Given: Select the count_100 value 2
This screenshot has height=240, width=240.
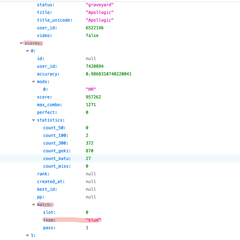Looking at the screenshot, I should tap(87, 135).
